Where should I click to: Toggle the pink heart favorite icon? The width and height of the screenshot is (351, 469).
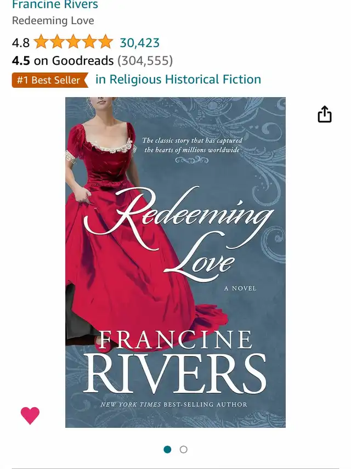tap(30, 415)
